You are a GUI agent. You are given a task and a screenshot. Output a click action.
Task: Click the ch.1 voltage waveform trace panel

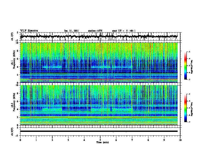(100, 36)
